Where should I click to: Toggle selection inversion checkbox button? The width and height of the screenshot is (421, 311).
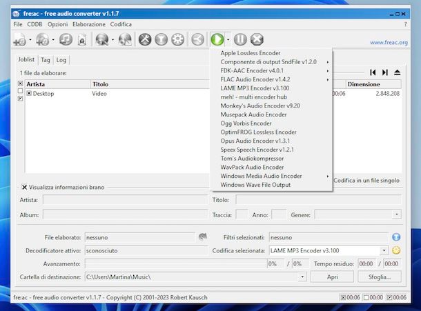(20, 99)
